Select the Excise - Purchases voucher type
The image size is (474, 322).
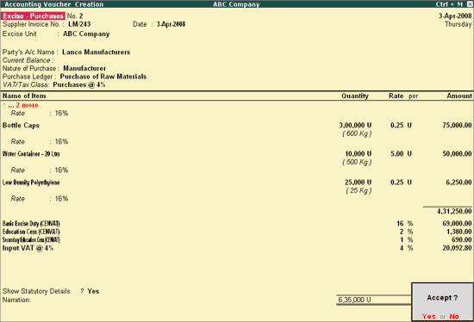(34, 16)
